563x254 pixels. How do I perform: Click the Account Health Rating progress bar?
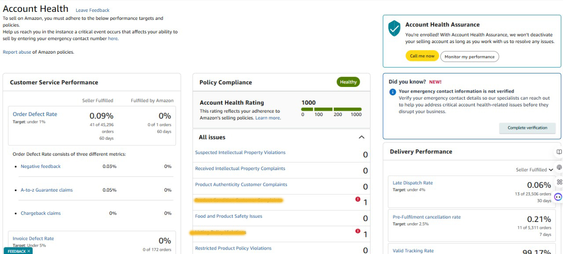click(x=331, y=109)
